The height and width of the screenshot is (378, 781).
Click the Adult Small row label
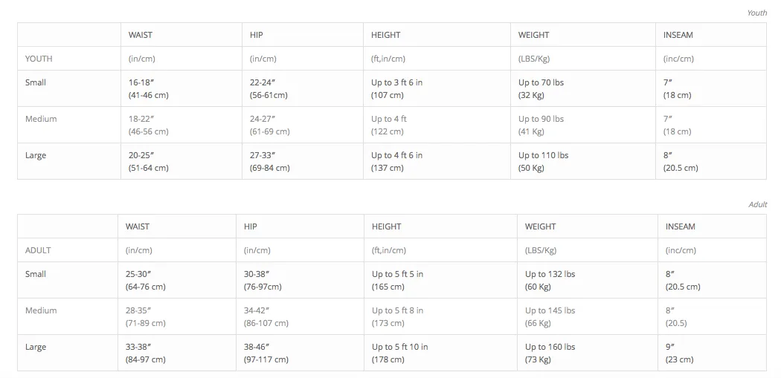click(x=36, y=274)
